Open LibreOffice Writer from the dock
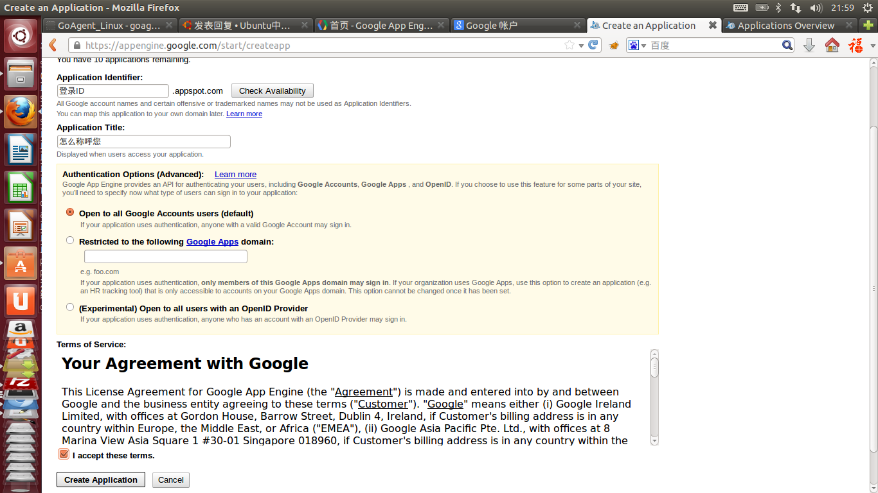Image resolution: width=878 pixels, height=493 pixels. tap(21, 150)
